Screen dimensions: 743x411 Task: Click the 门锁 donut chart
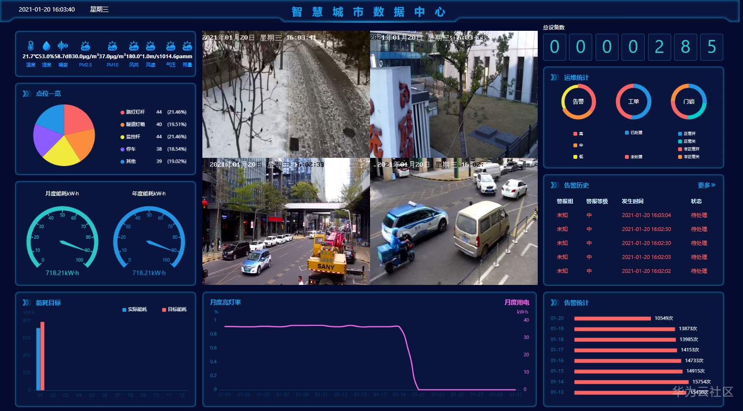pos(689,102)
